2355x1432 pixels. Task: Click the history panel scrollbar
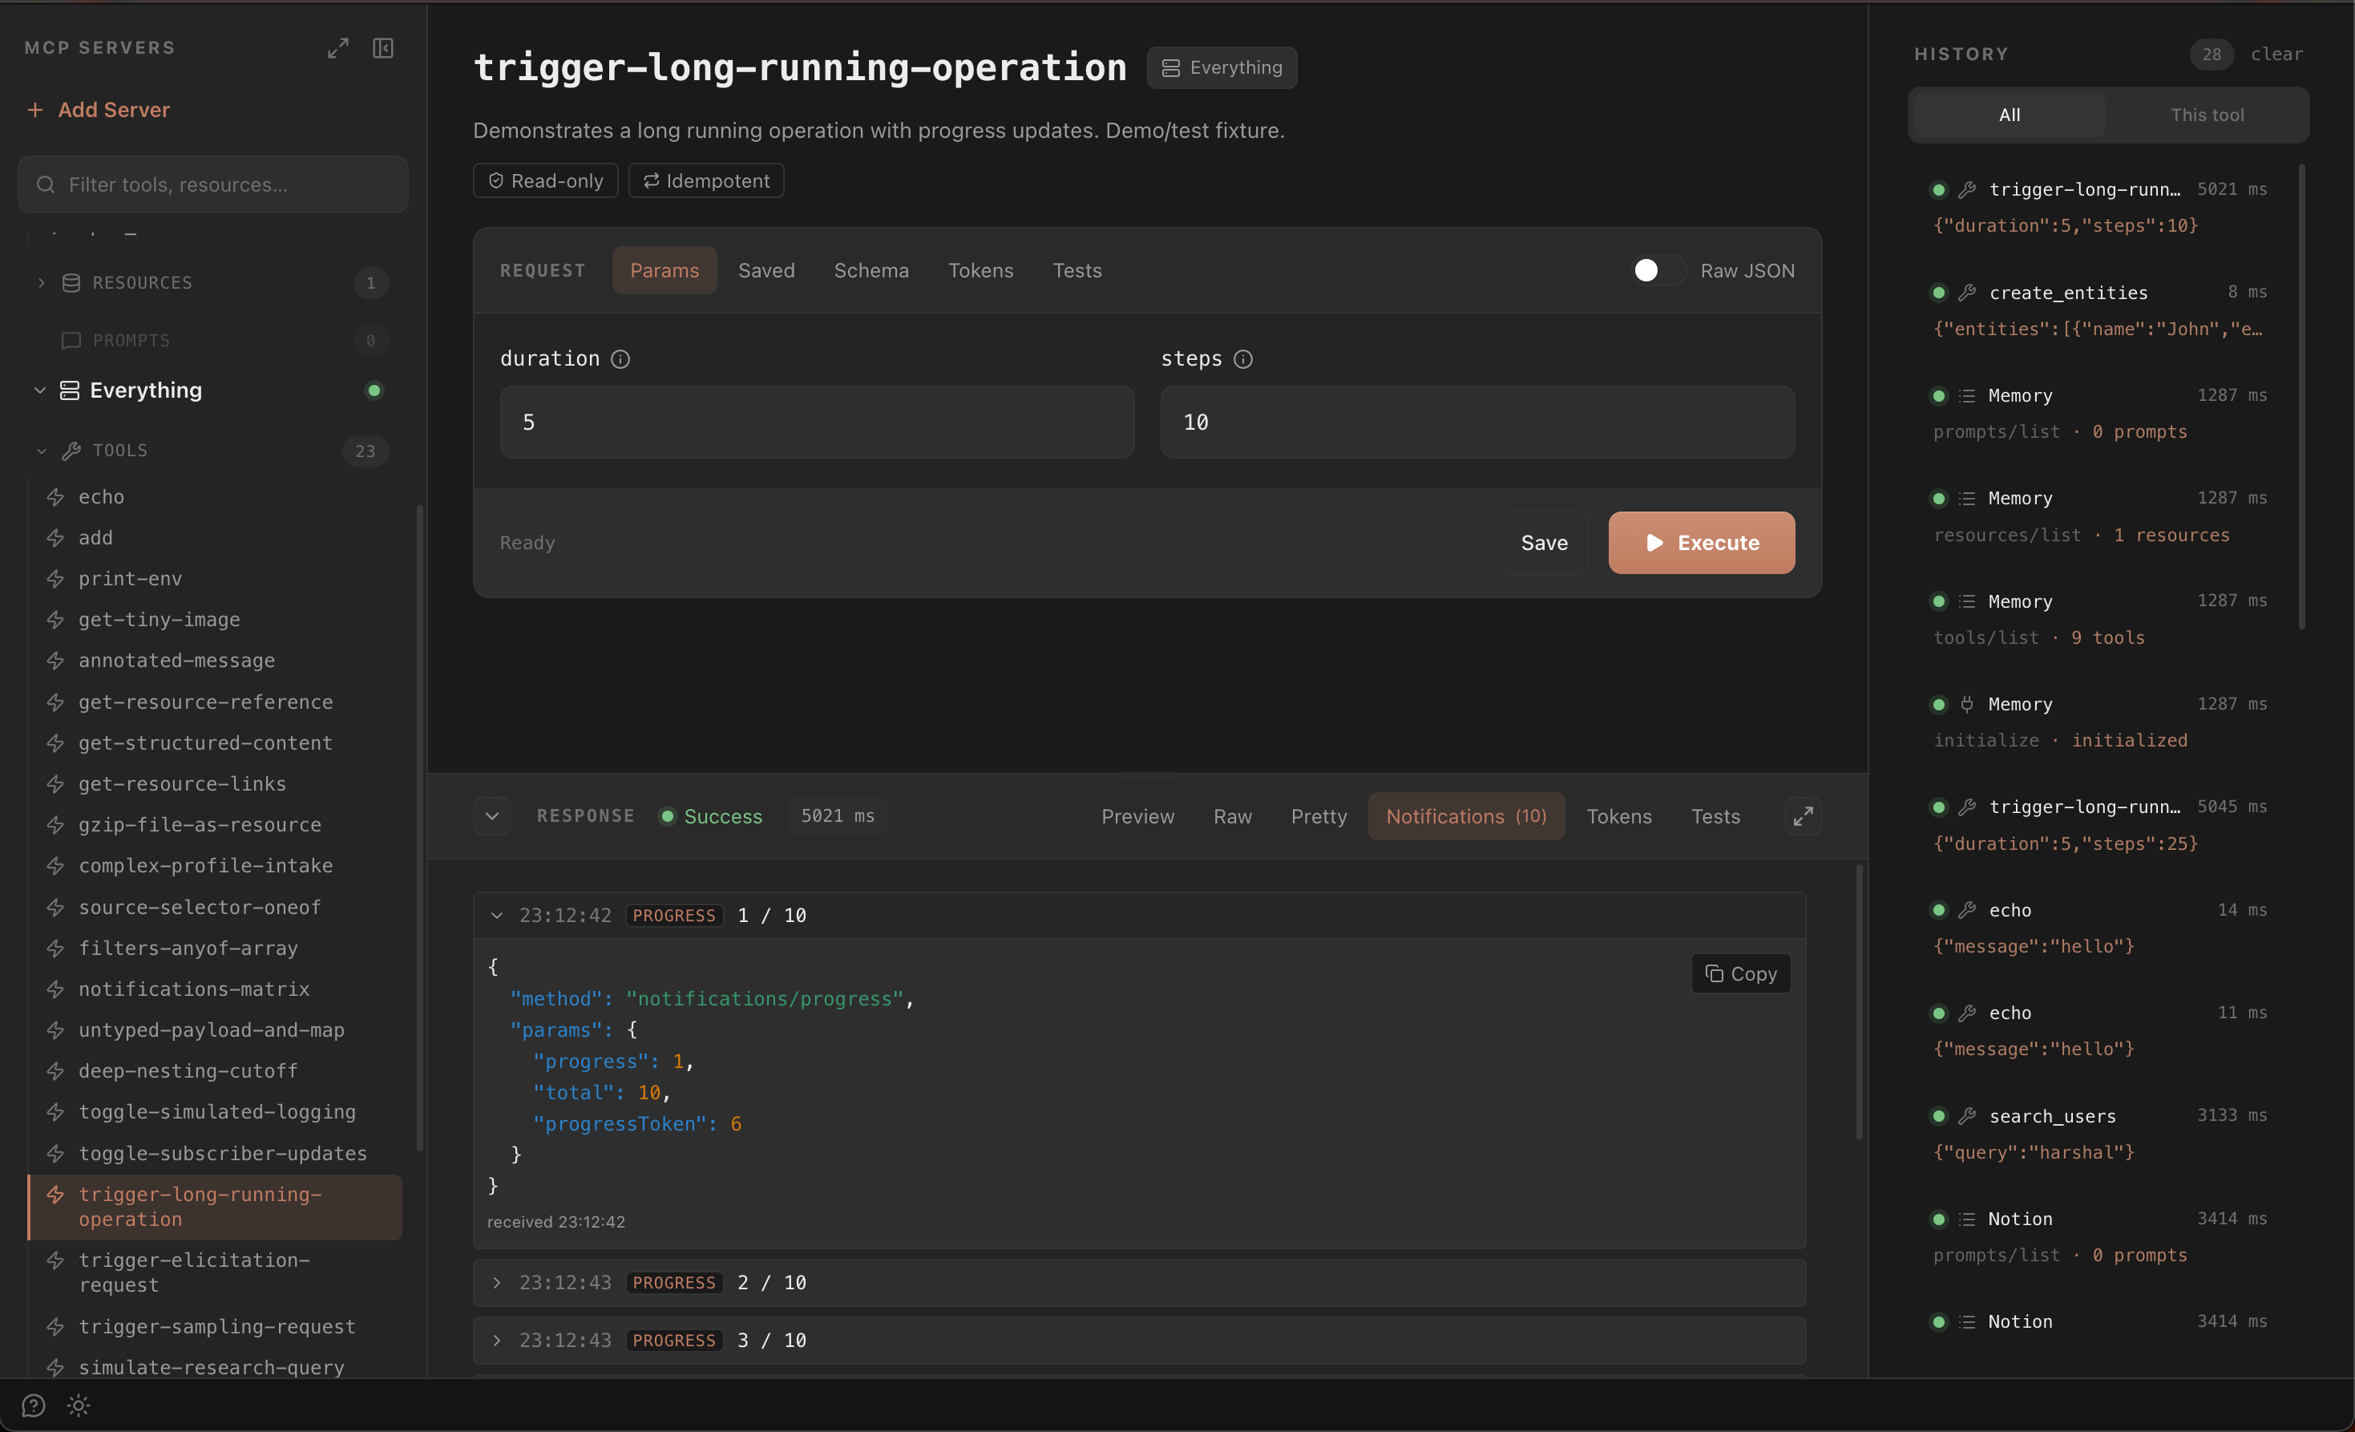pos(2301,397)
